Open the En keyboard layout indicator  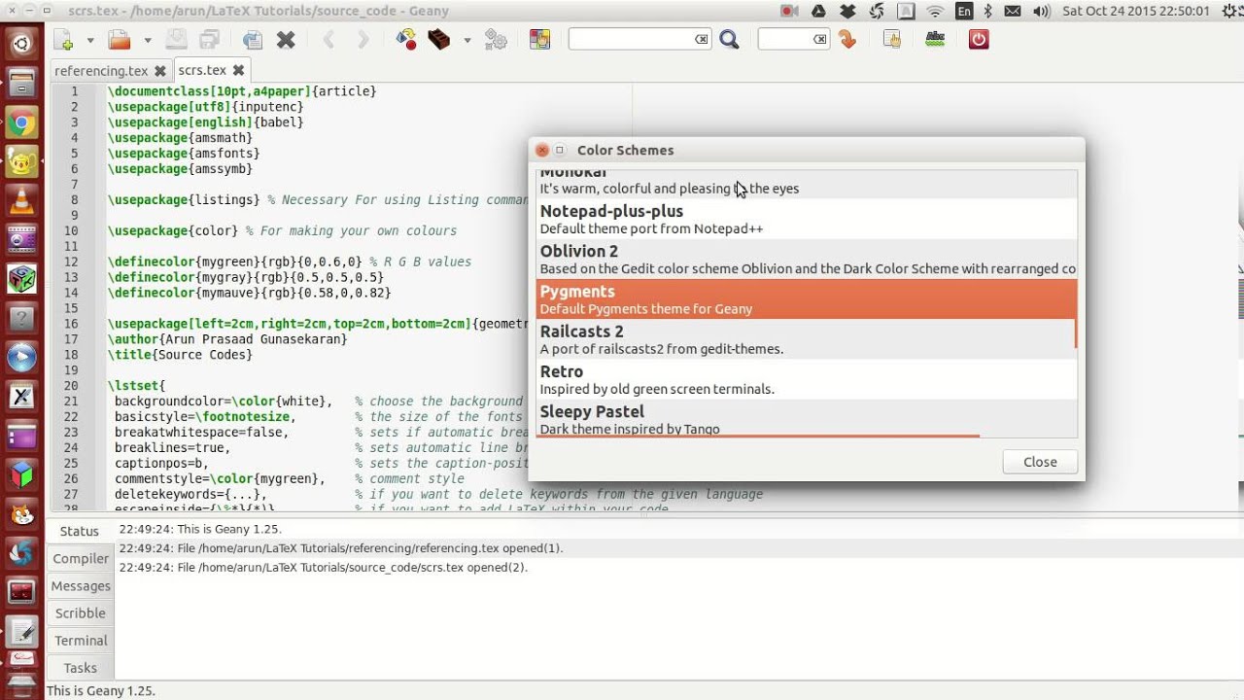(964, 12)
